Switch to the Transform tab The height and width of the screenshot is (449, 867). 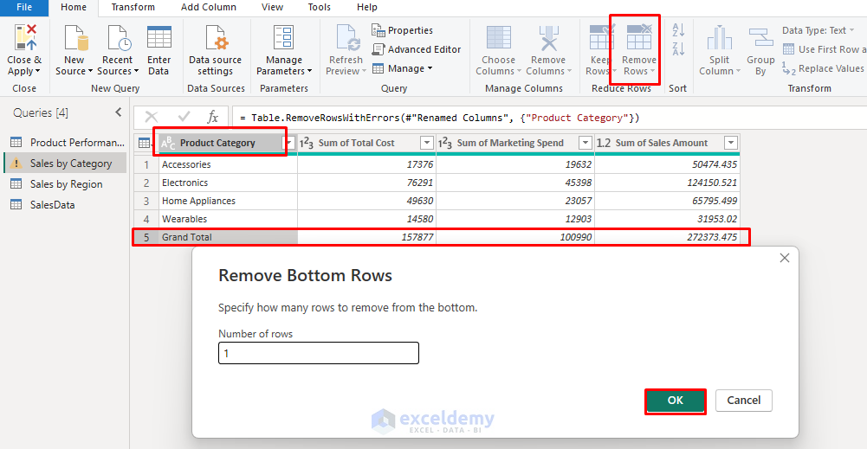coord(133,7)
